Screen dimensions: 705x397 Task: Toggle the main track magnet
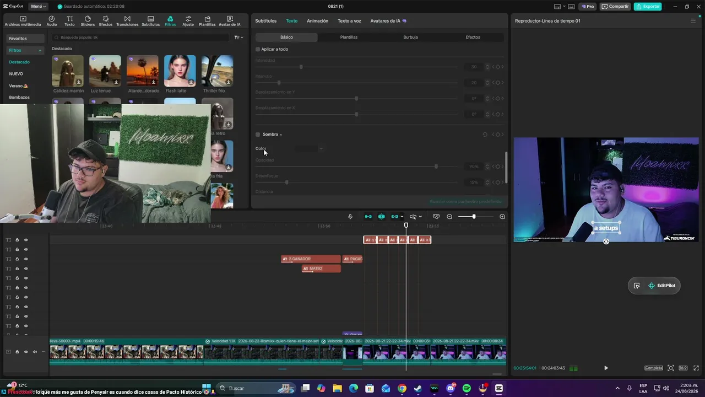[368, 217]
